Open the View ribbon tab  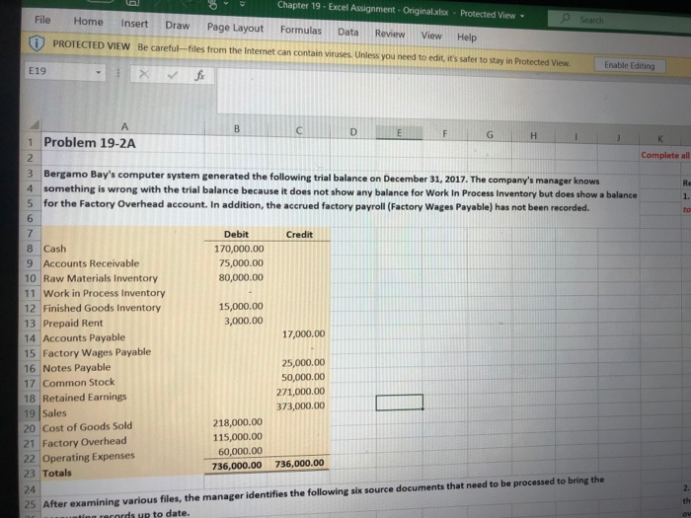click(x=431, y=36)
